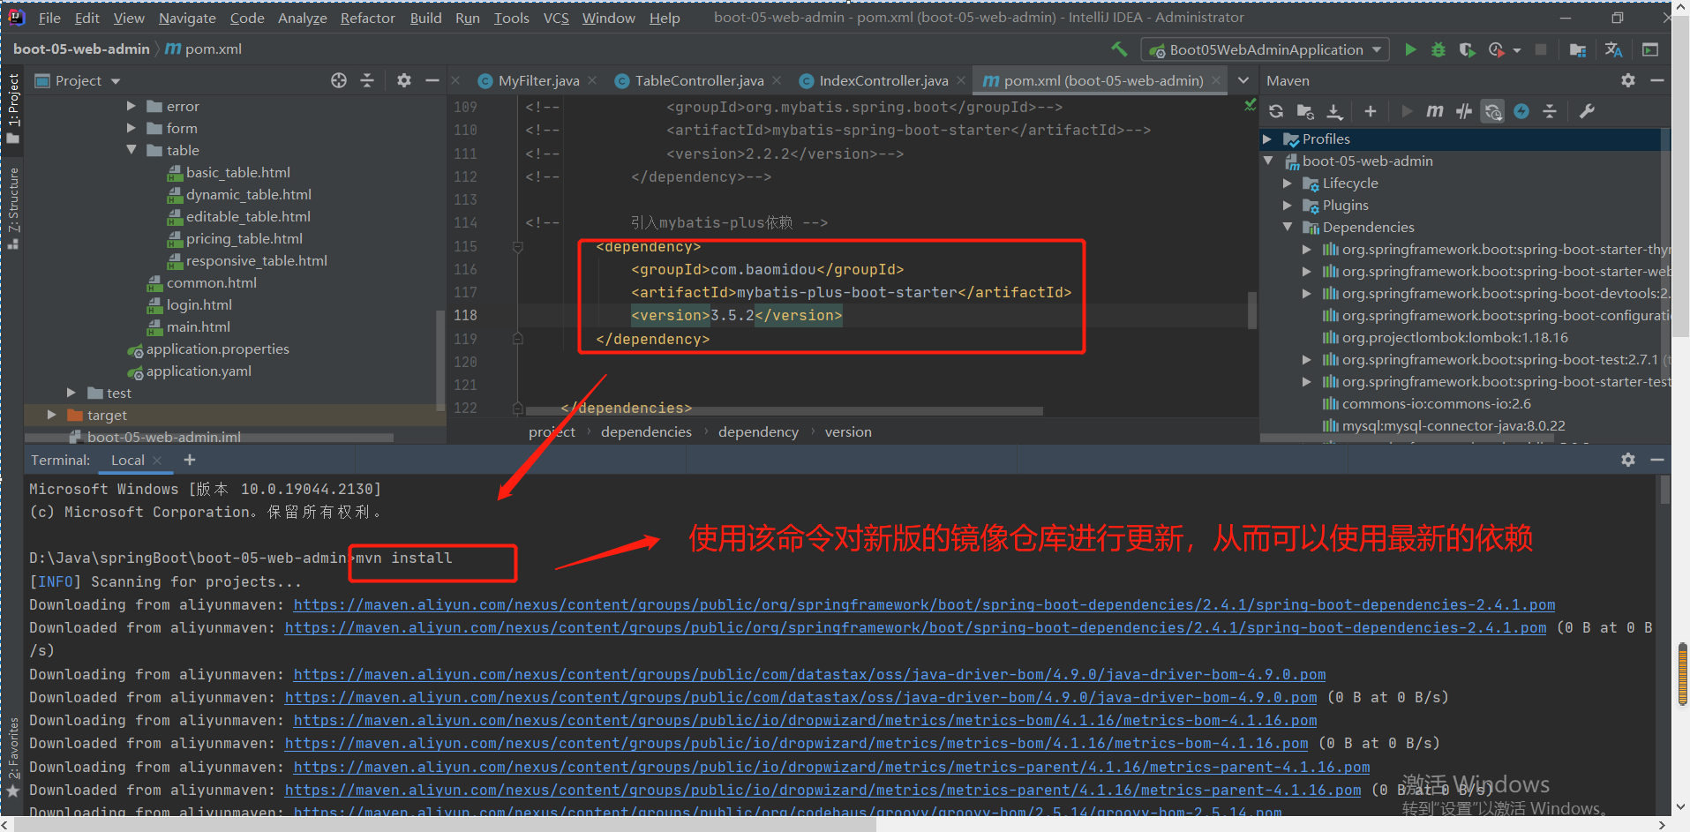The image size is (1690, 832).
Task: Click the terminal vertical scrollbar
Action: (x=1664, y=491)
